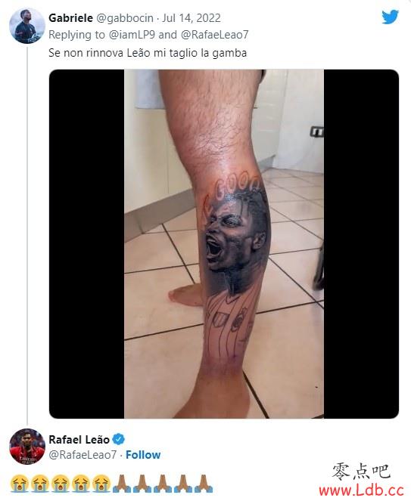This screenshot has width=411, height=498.
Task: Open the @gabbocin handle link
Action: (x=125, y=18)
